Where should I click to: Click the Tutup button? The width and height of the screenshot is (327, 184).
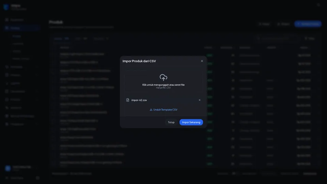tap(171, 122)
